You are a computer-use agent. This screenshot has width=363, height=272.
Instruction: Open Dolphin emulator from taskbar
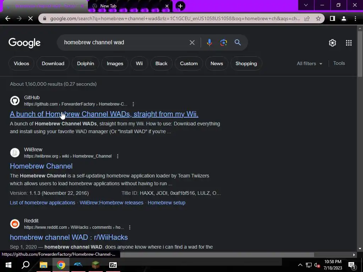78,265
